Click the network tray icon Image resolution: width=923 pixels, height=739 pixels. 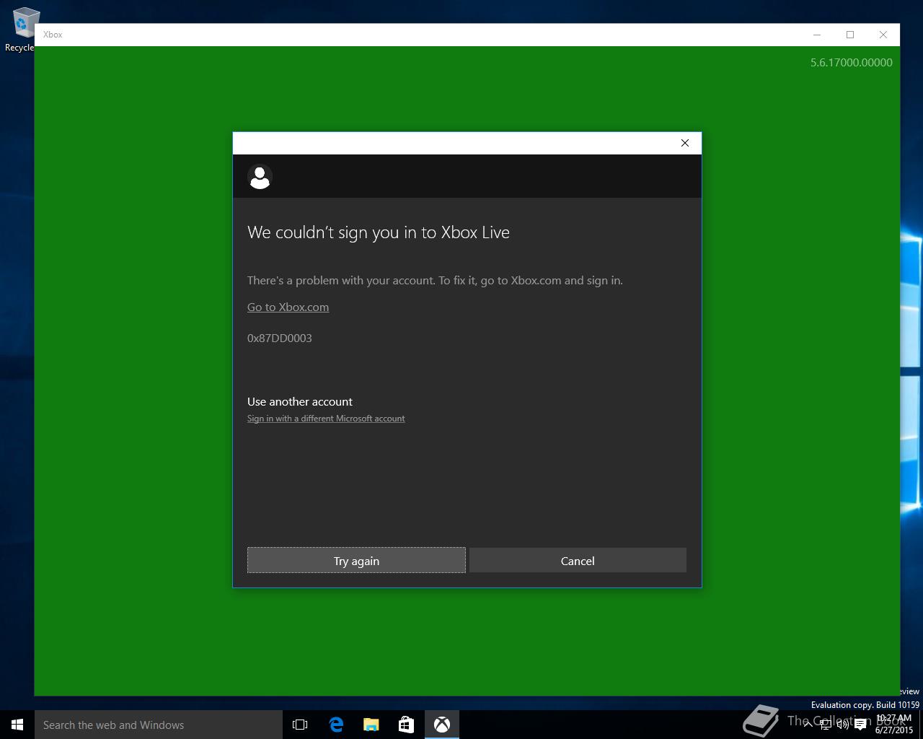[825, 725]
